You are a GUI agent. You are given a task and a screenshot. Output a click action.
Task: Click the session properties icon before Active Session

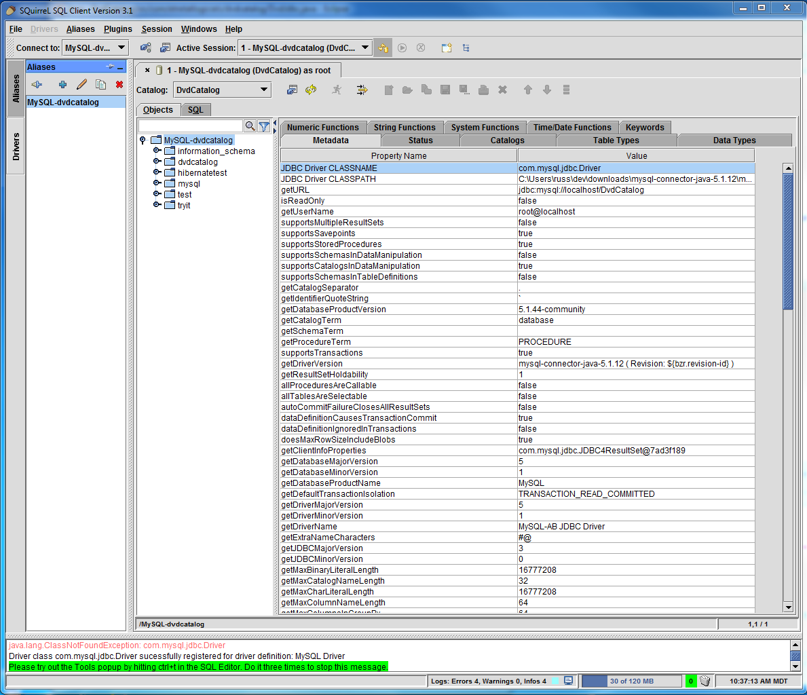click(x=165, y=48)
